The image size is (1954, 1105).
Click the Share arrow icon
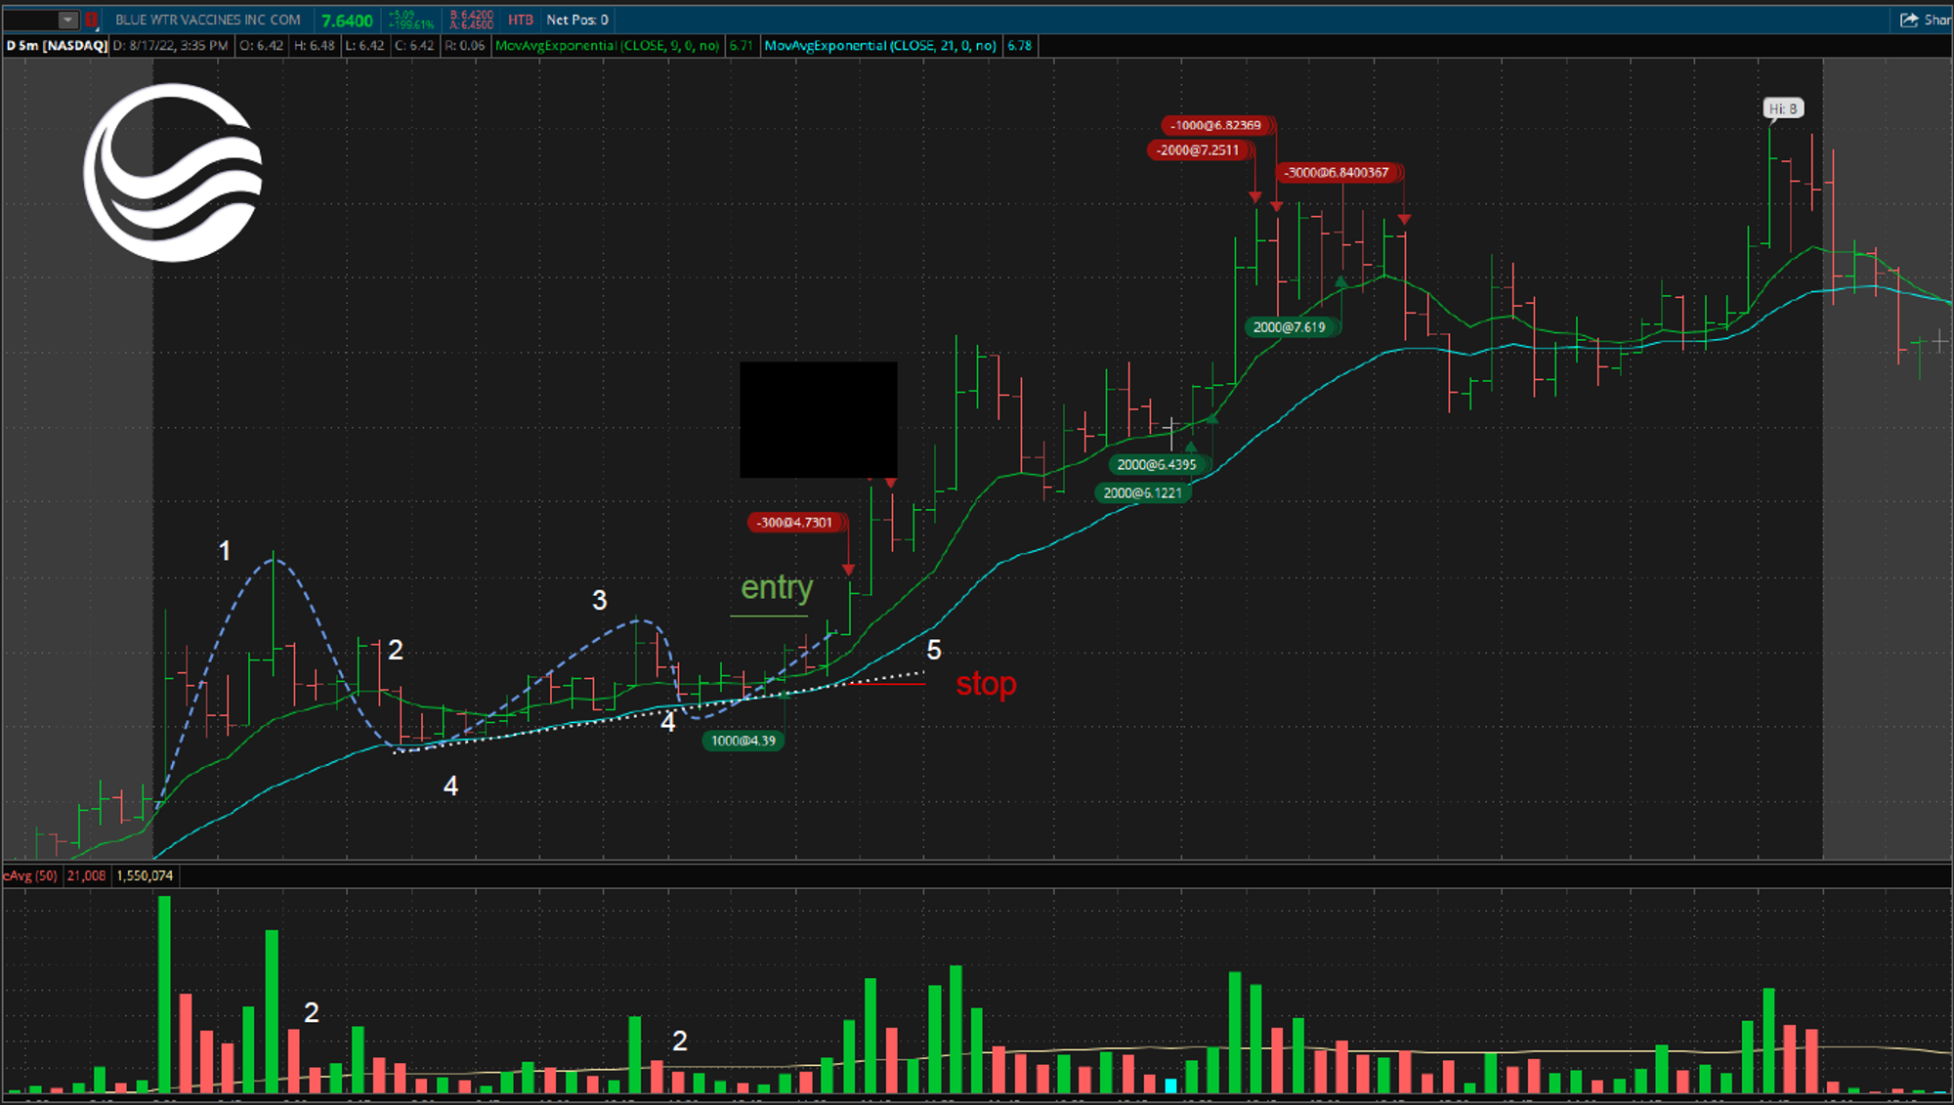pyautogui.click(x=1909, y=20)
